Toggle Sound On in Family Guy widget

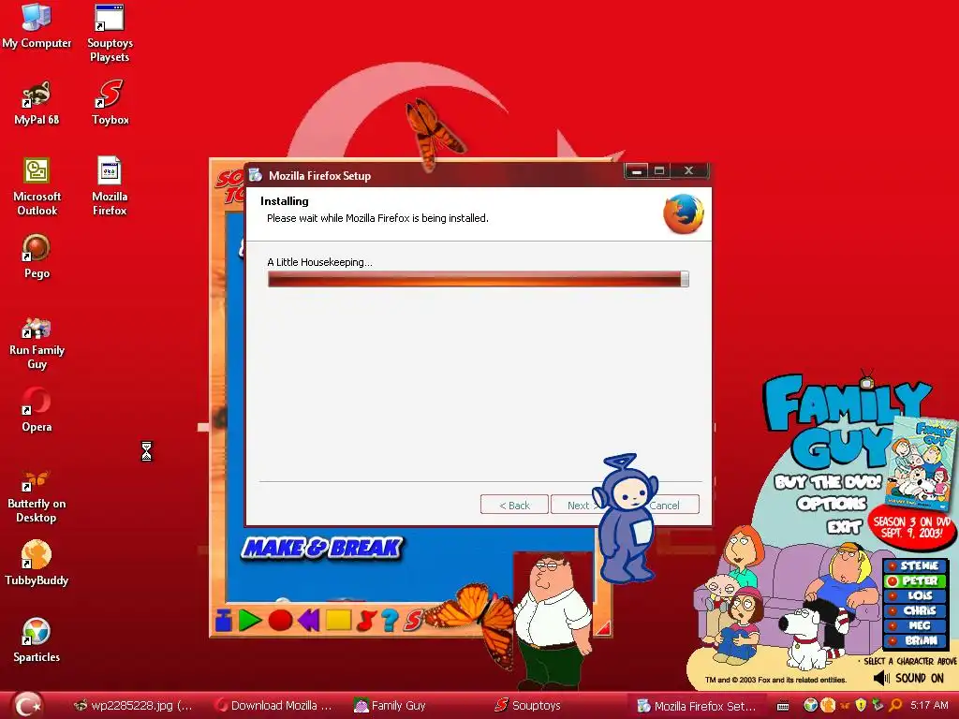[x=908, y=678]
